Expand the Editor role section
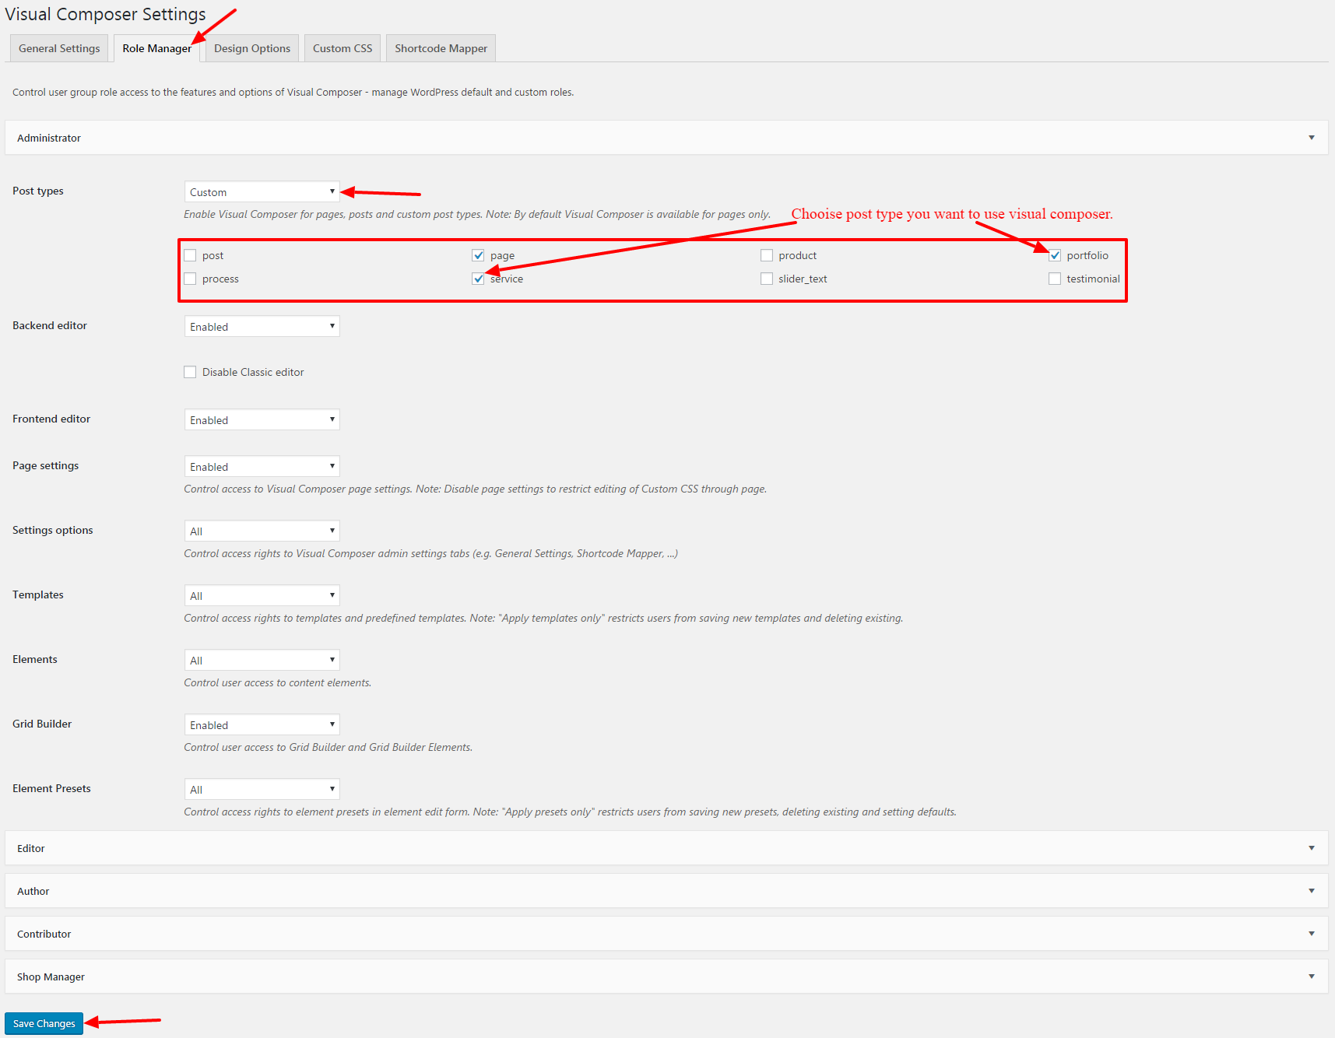Image resolution: width=1335 pixels, height=1038 pixels. (x=666, y=848)
